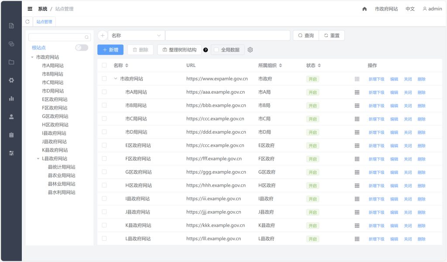Image resolution: width=447 pixels, height=262 pixels.
Task: Click 关闭 link for J县政府网站
Action: 408,212
